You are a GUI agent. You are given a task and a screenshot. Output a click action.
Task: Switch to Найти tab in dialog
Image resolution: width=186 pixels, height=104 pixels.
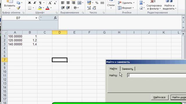113,69
